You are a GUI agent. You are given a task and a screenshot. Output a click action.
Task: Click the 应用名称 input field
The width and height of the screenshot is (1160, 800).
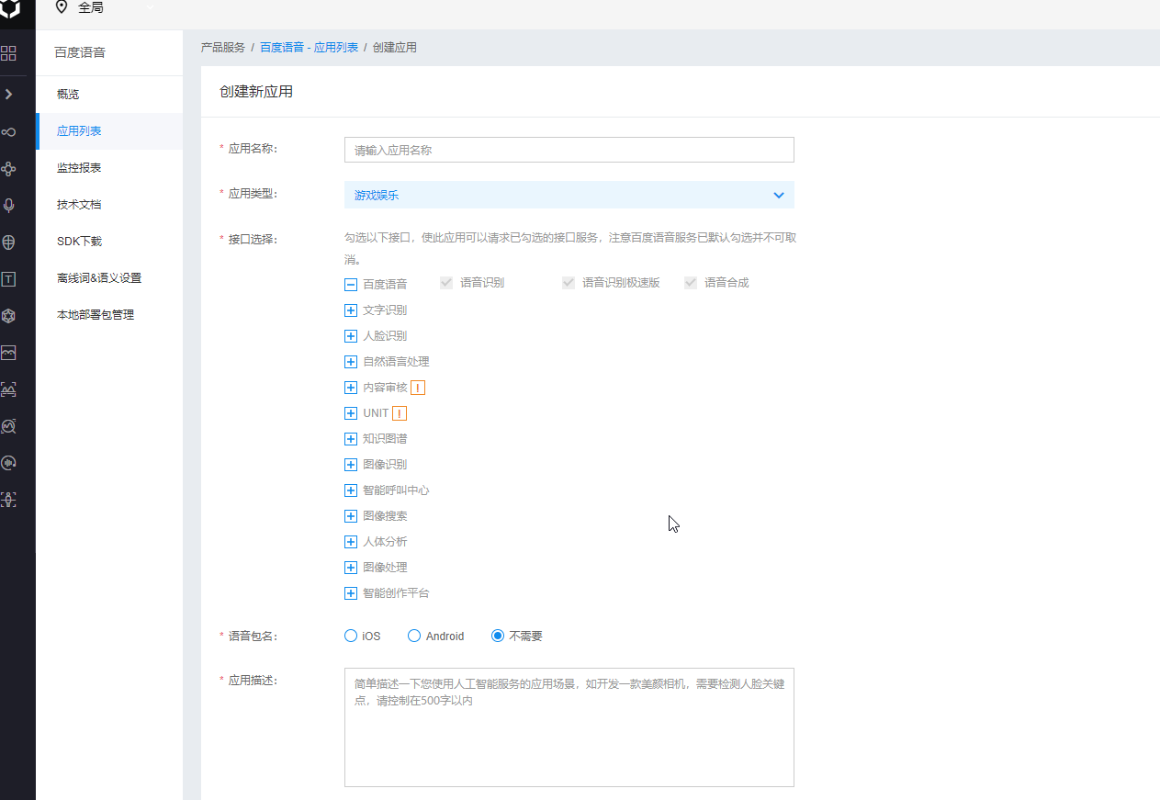coord(569,150)
